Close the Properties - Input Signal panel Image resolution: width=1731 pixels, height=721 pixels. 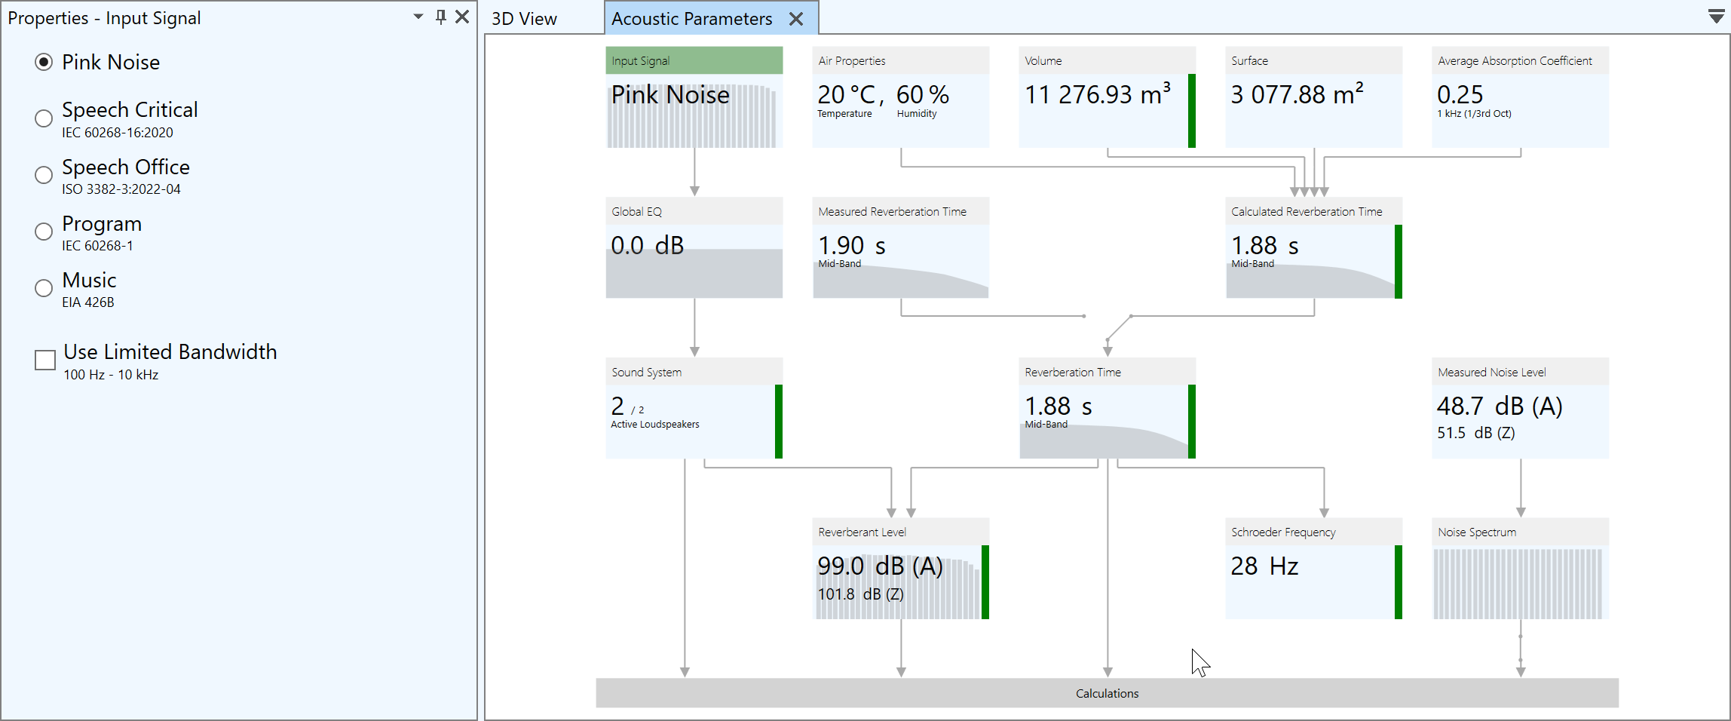click(462, 17)
